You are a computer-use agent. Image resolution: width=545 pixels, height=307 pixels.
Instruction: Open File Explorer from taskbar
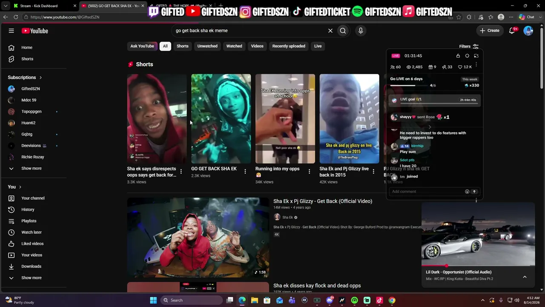coord(255,300)
